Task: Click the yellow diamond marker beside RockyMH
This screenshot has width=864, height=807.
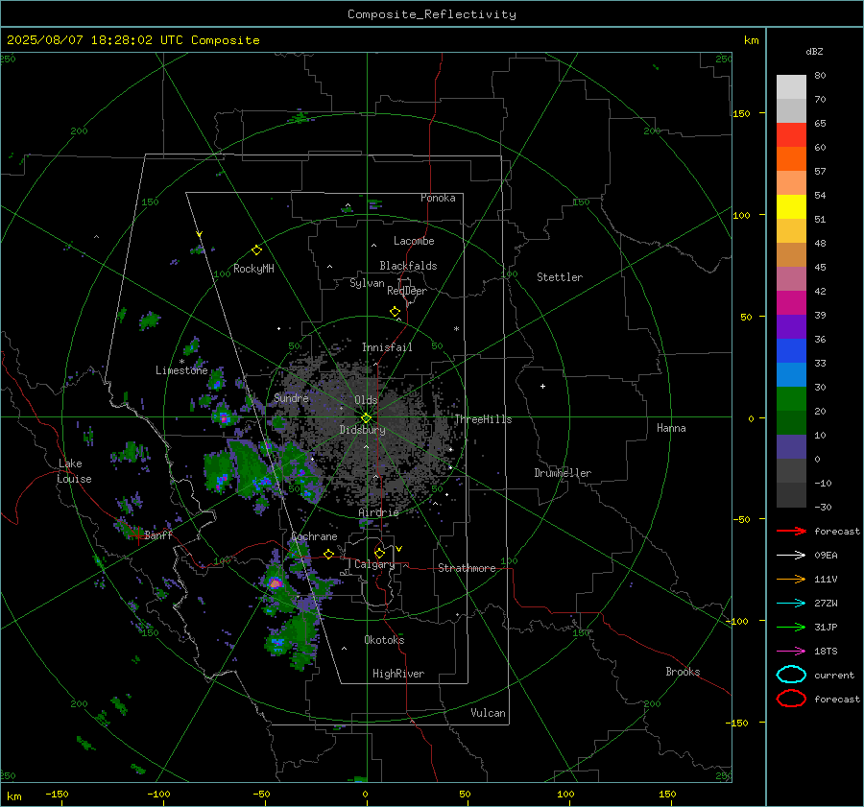Action: 256,250
